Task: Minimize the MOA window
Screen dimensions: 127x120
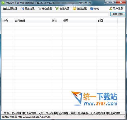Action: (x=107, y=2)
